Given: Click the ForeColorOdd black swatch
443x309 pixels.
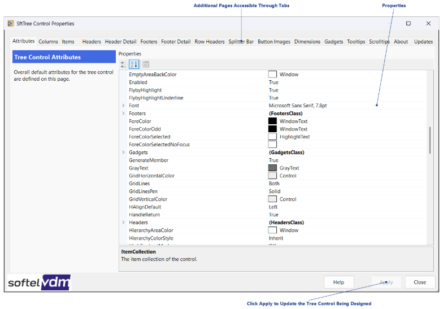Looking at the screenshot, I should click(272, 129).
